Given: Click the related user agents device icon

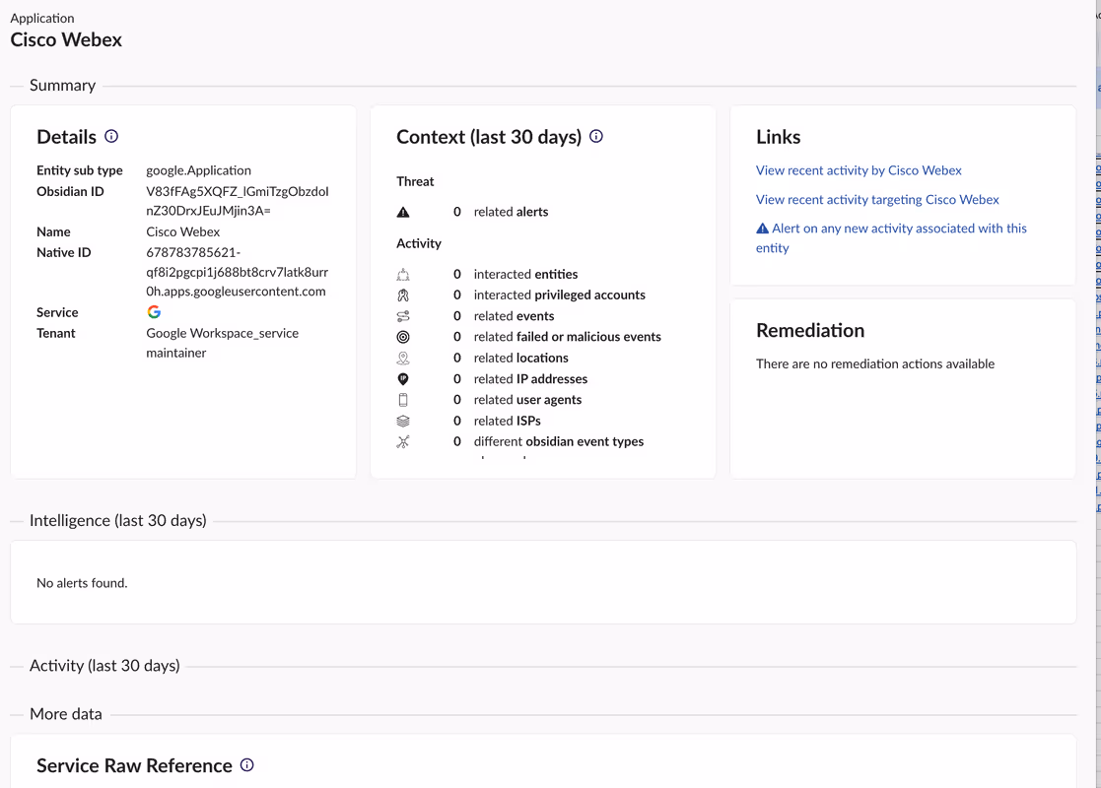Looking at the screenshot, I should click(403, 400).
